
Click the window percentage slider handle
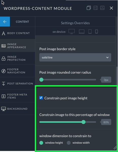(83, 122)
